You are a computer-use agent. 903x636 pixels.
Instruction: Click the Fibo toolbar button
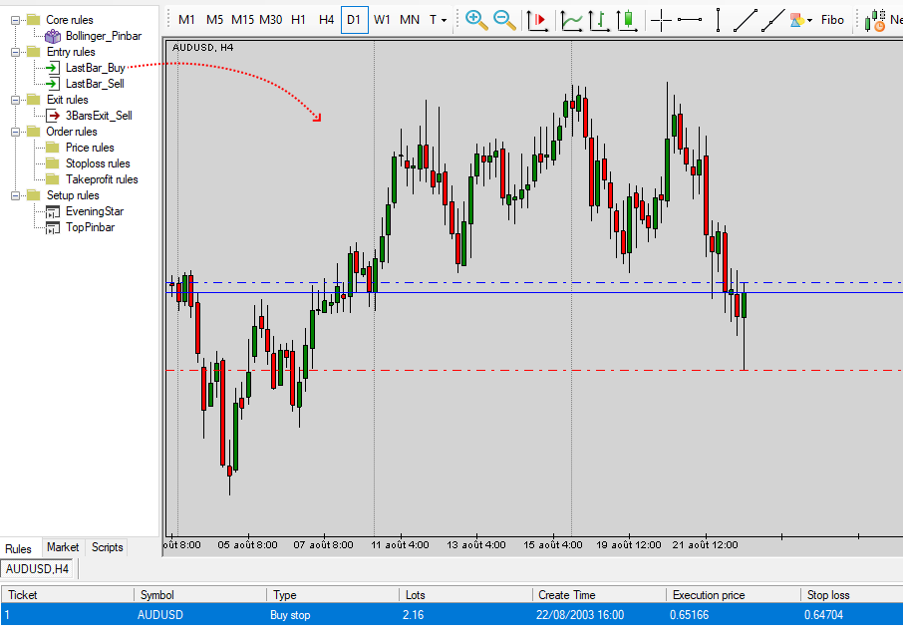click(832, 19)
